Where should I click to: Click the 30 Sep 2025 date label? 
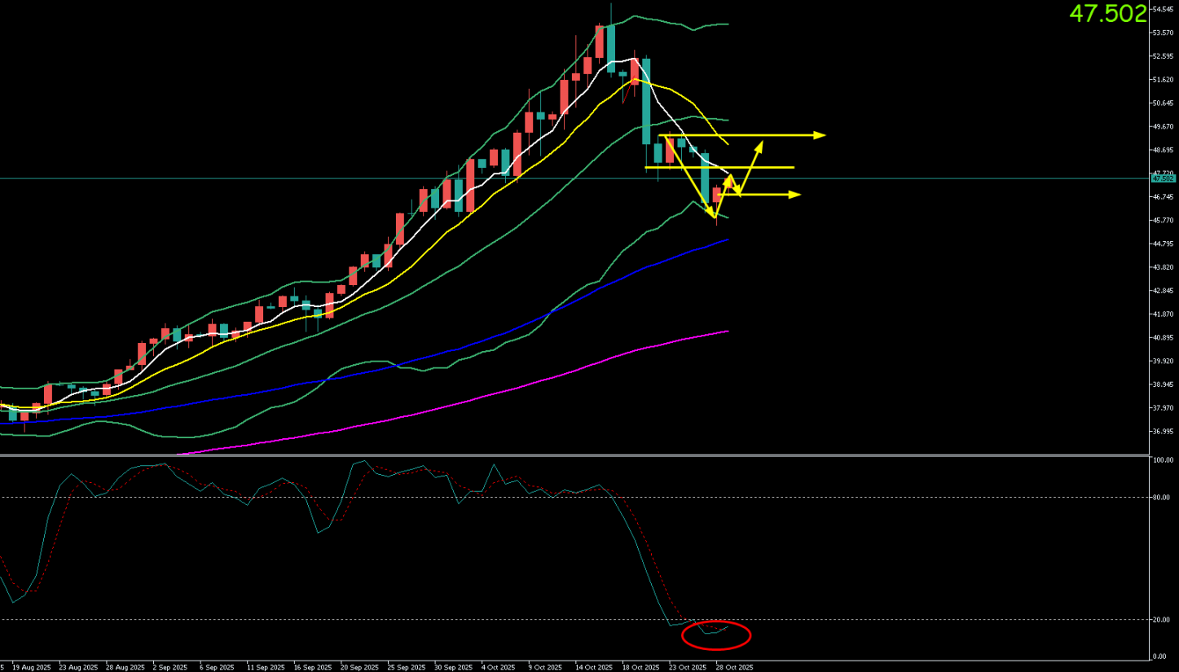click(x=452, y=666)
